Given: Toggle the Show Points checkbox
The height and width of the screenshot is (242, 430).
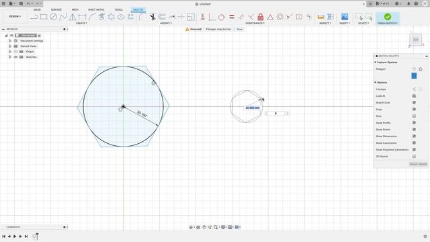Looking at the screenshot, I should (x=414, y=130).
